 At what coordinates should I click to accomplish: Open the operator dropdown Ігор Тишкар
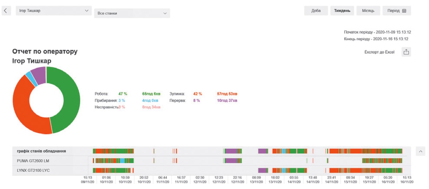54,11
